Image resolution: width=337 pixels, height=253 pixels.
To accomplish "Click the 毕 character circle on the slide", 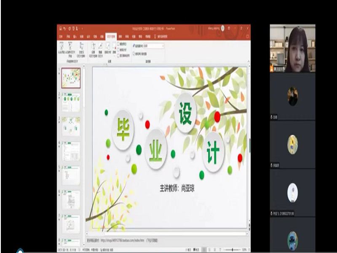I will coord(123,130).
